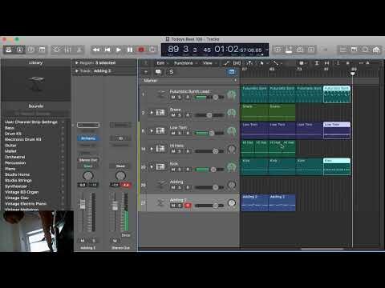Image resolution: width=385 pixels, height=288 pixels.
Task: Record-enable the Low Tom track
Action: [188, 133]
